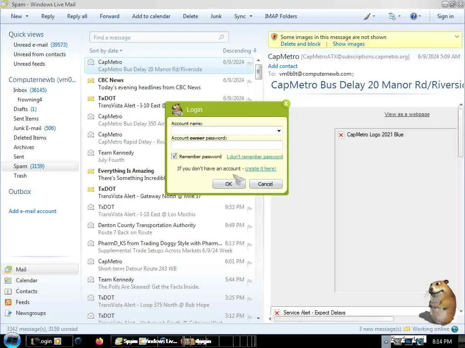Click OK in the Login dialog
465x348 pixels.
click(x=229, y=184)
